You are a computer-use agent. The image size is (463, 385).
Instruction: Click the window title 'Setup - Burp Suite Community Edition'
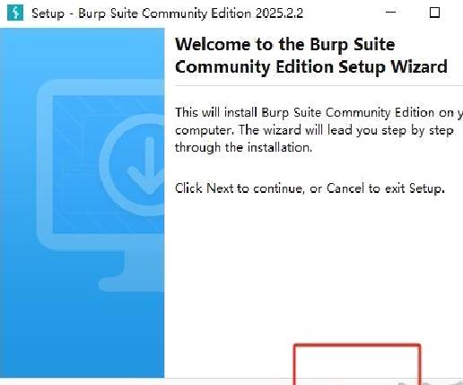coord(142,13)
